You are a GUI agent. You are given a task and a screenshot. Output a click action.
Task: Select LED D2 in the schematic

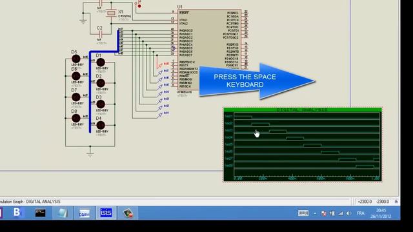(101, 83)
